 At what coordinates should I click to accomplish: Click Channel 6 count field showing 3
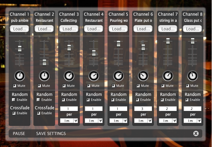(x=143, y=109)
